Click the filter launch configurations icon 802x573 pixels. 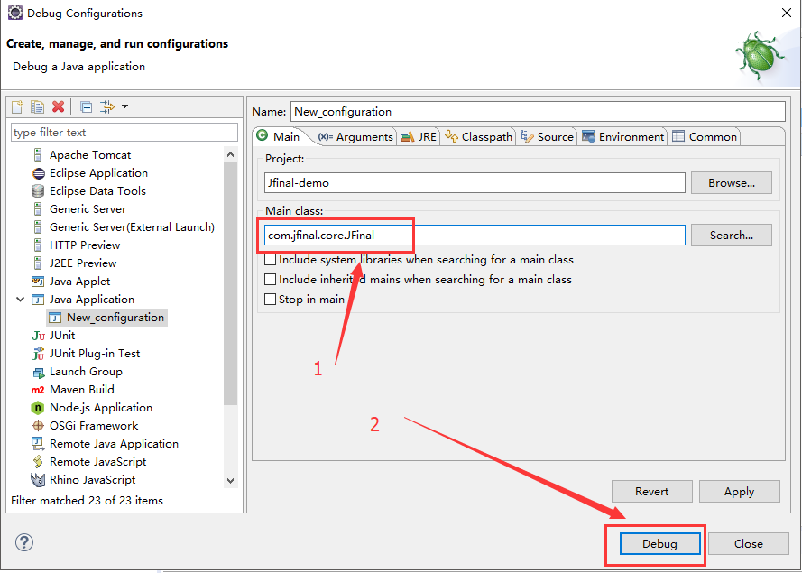(x=107, y=106)
